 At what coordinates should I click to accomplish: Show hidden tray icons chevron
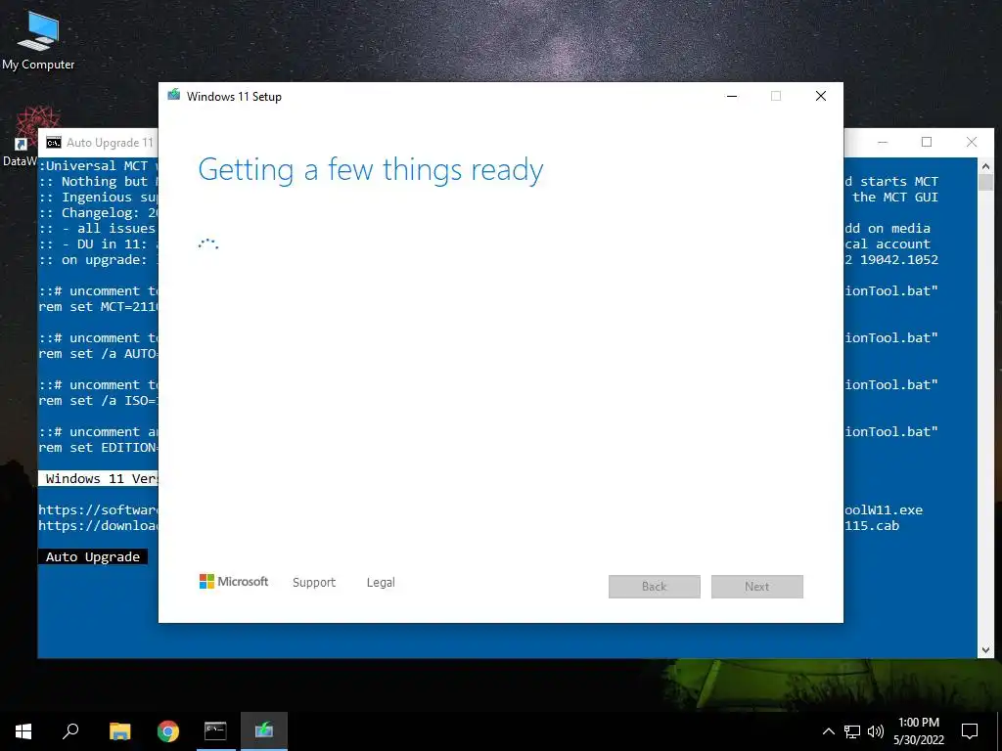pos(828,731)
